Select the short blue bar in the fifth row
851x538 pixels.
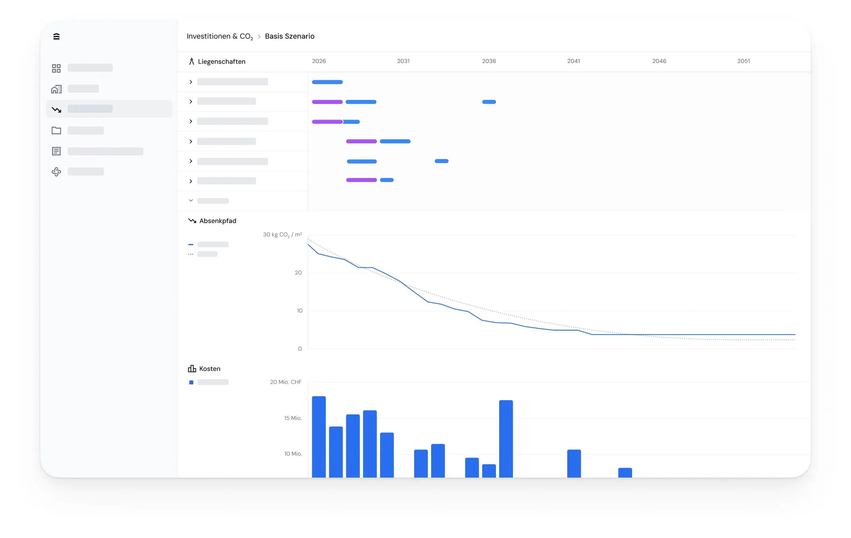point(442,161)
